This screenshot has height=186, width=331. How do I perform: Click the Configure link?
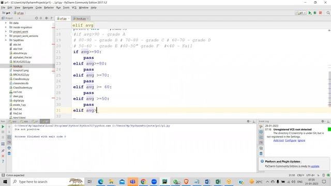(x=291, y=141)
